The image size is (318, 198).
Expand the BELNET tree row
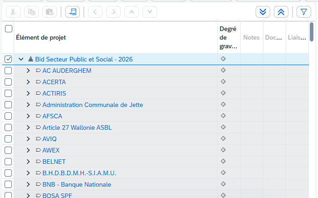tap(28, 162)
